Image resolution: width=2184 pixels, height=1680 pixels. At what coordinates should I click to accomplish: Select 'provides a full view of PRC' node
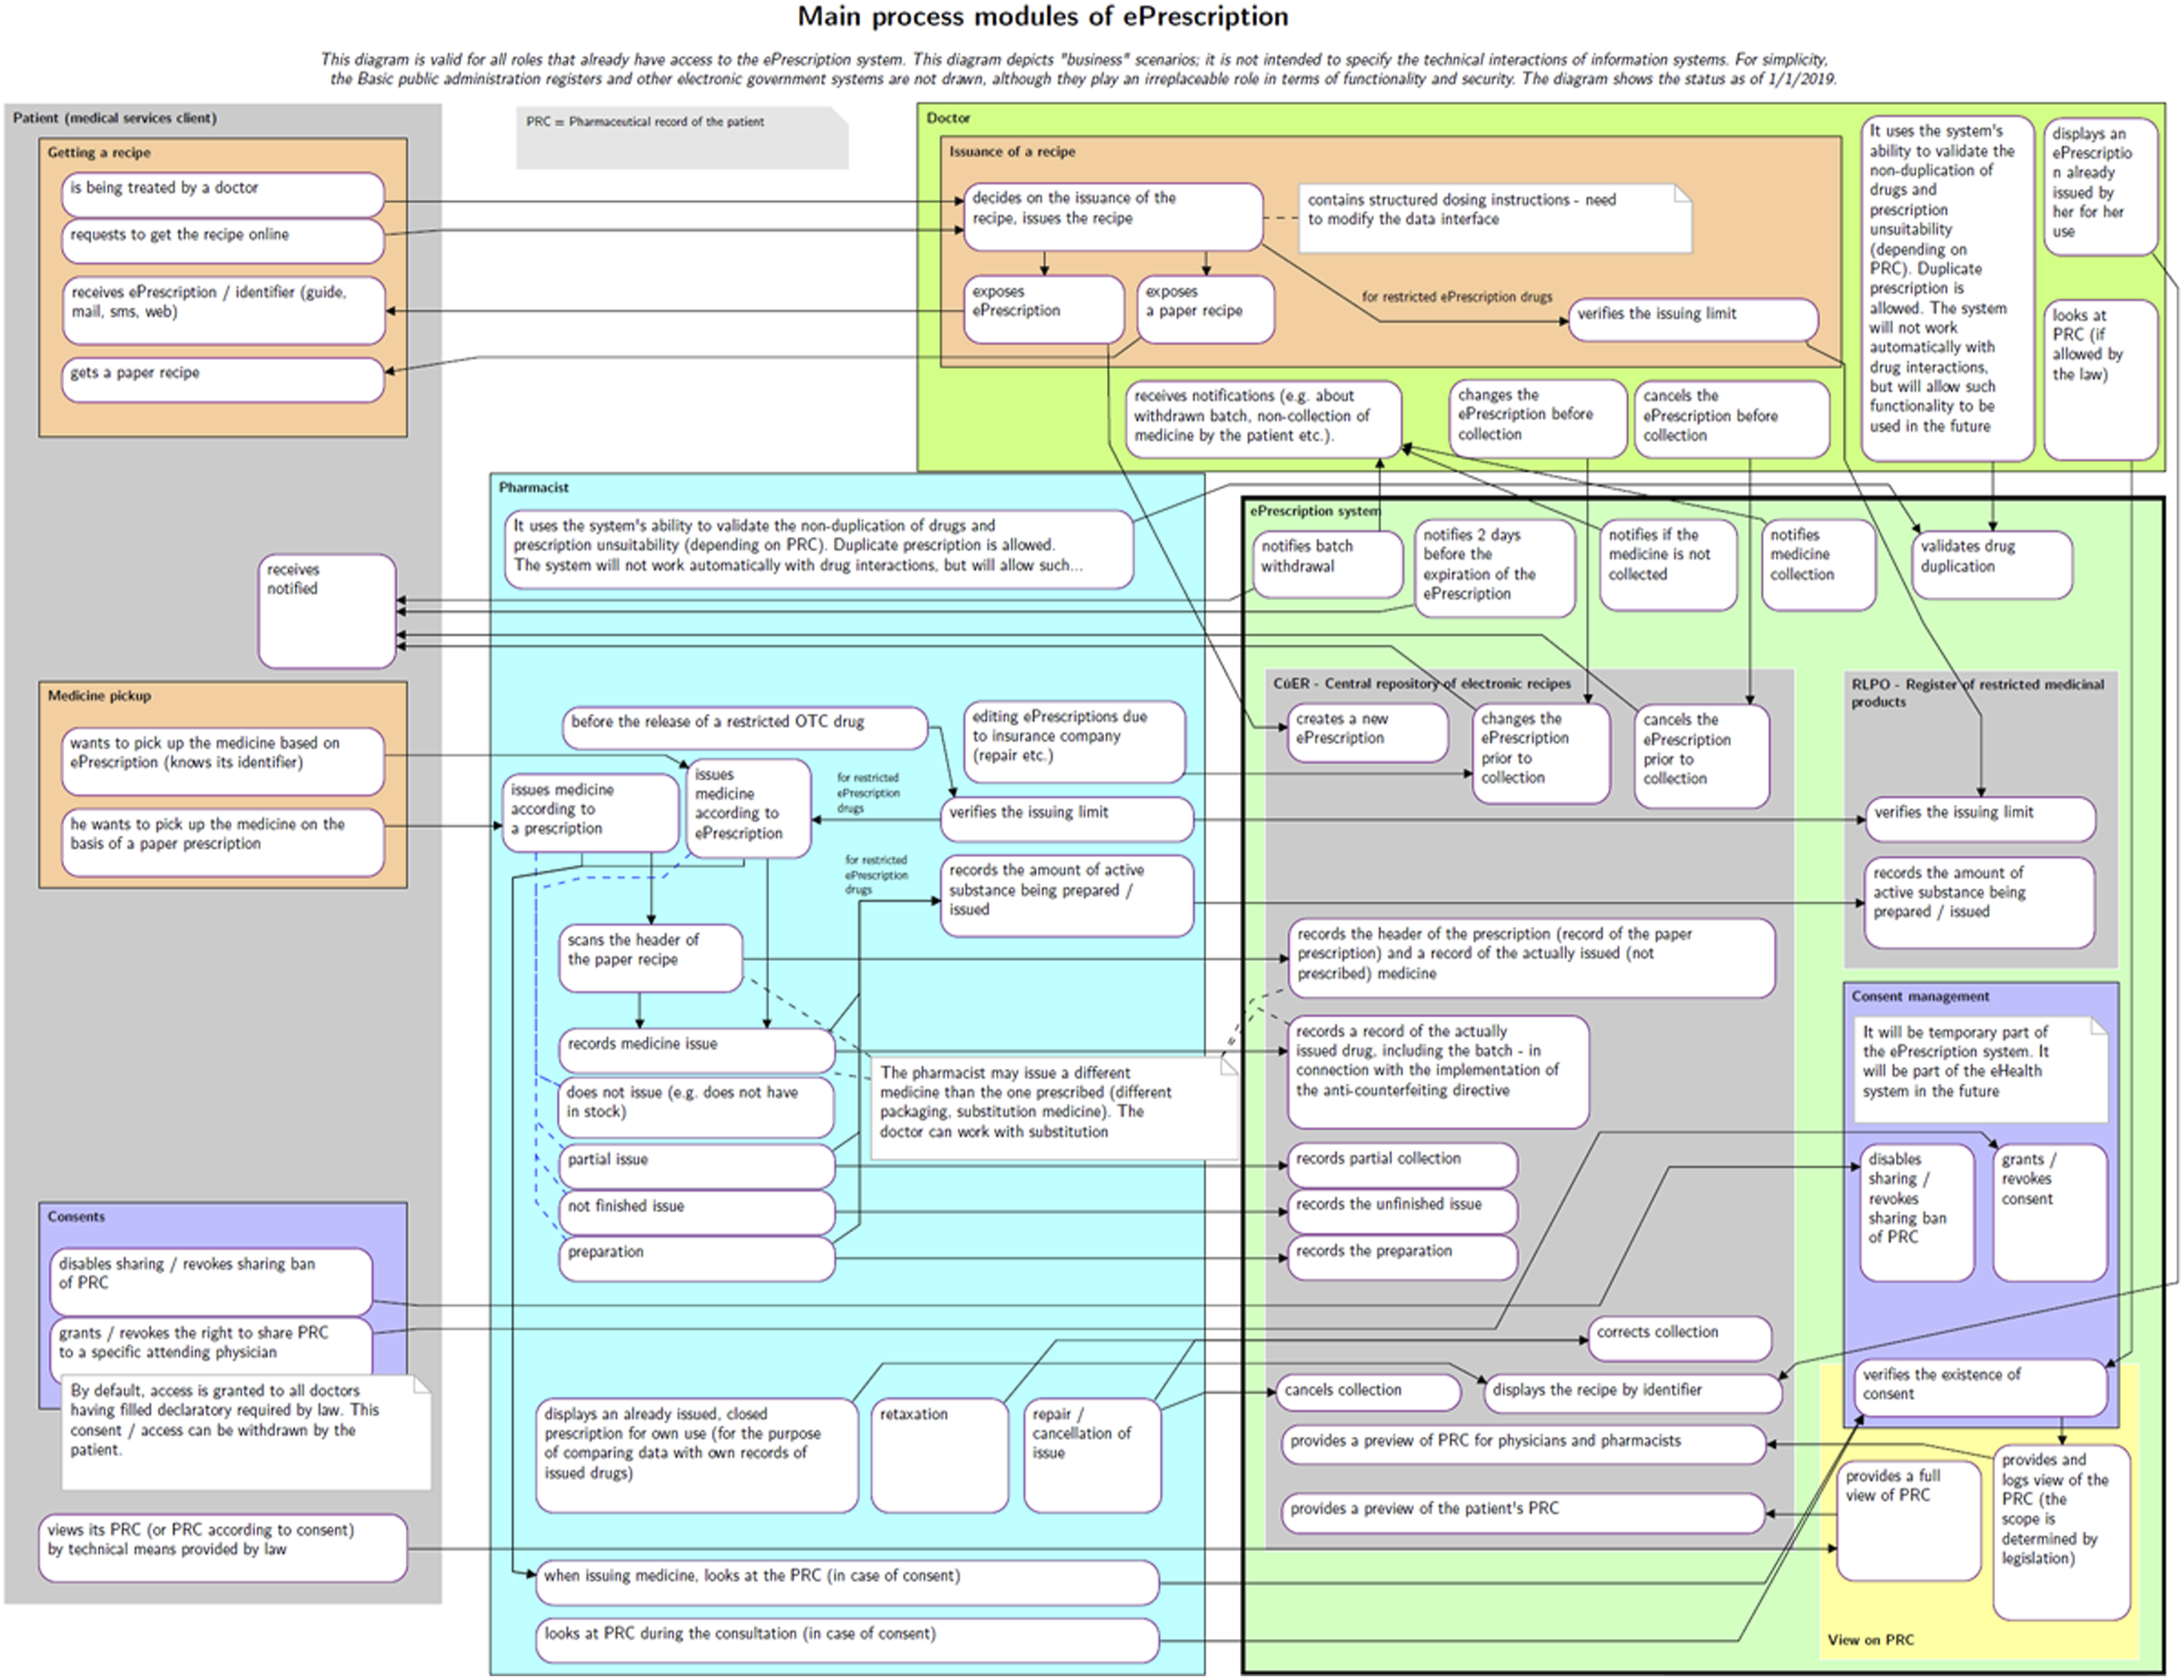click(x=1908, y=1521)
